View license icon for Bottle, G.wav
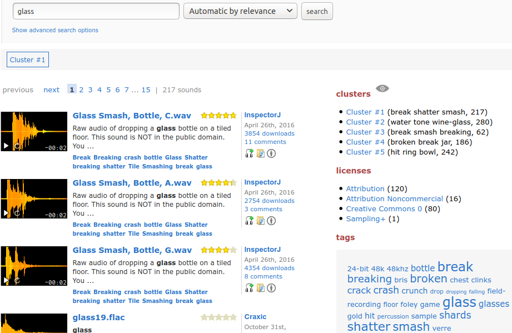 click(271, 288)
